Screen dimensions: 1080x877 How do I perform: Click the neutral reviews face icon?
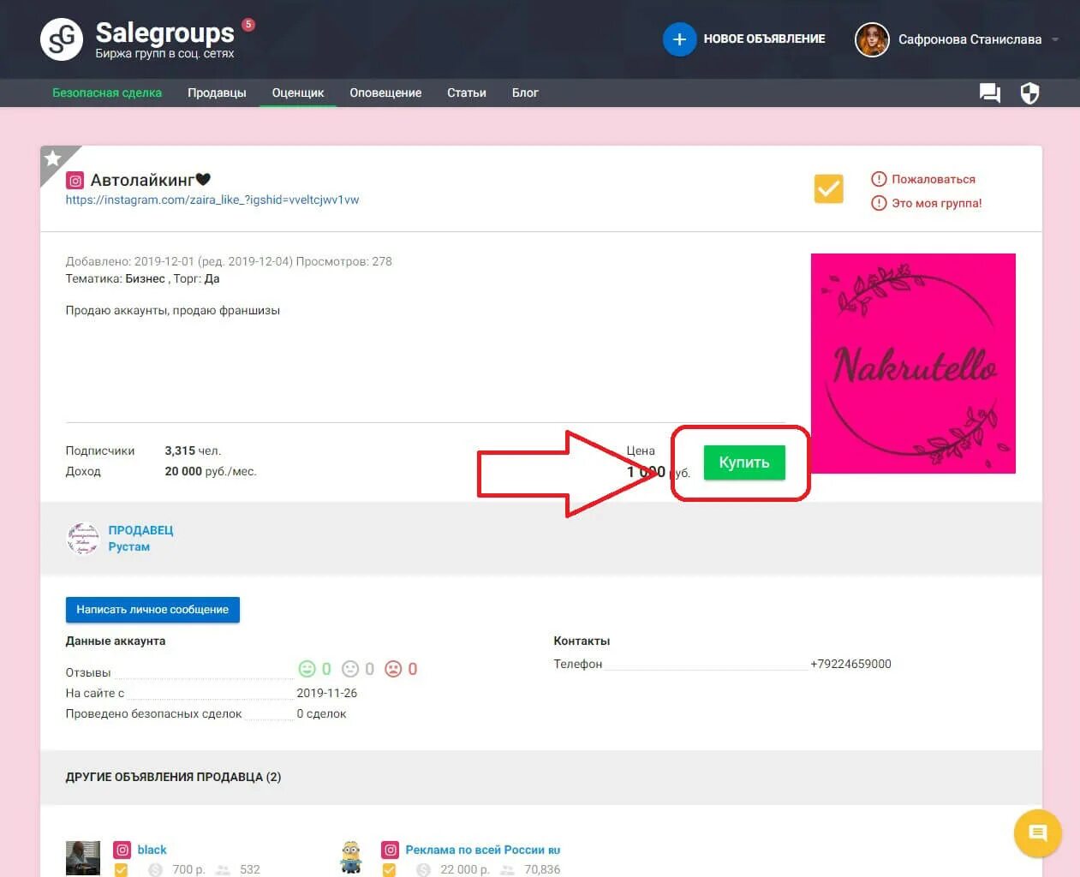coord(350,669)
